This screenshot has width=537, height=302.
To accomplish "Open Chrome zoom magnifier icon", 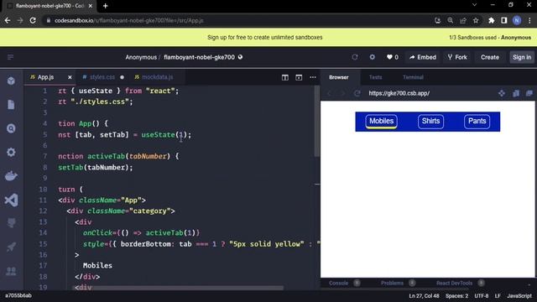I will (451, 20).
